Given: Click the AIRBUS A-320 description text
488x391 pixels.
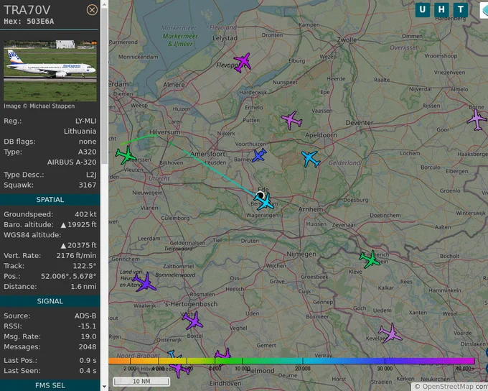Looking at the screenshot, I should 72,162.
